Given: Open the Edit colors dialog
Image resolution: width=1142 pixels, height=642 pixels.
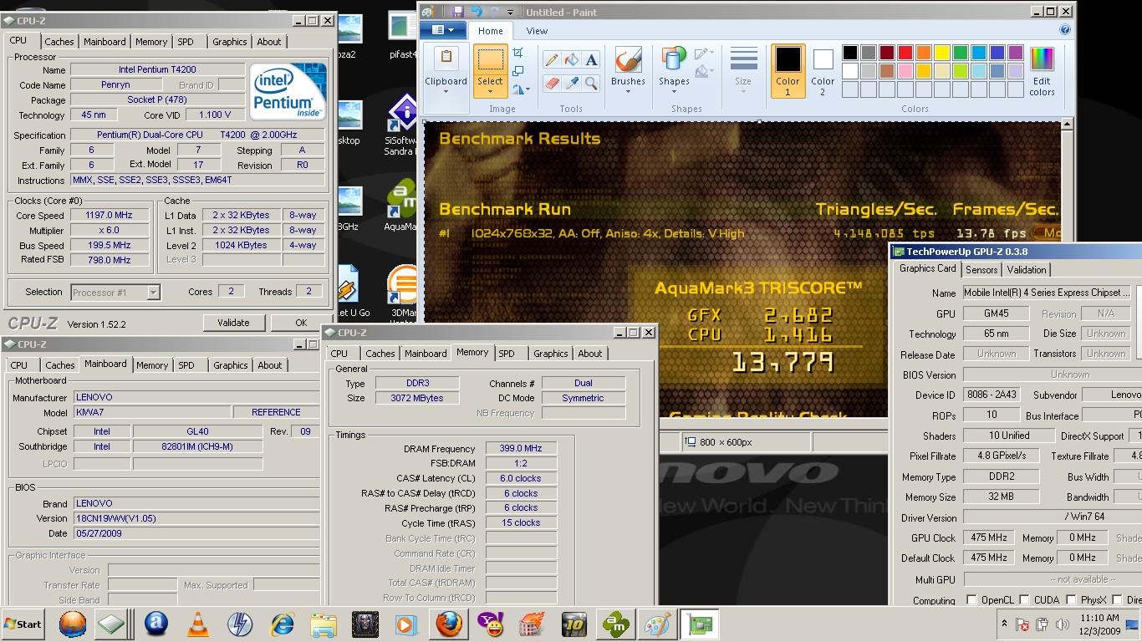Looking at the screenshot, I should point(1042,71).
